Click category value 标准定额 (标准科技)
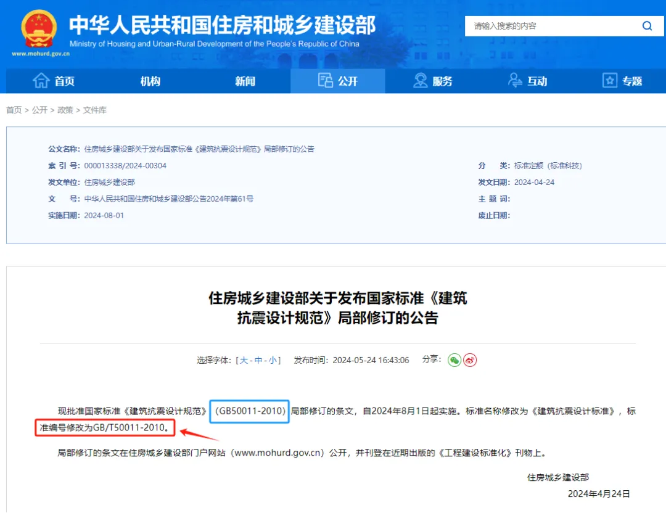 point(548,166)
